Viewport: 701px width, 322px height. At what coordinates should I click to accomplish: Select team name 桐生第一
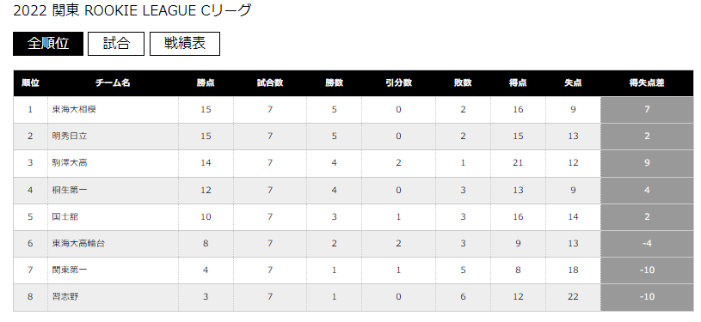[70, 190]
